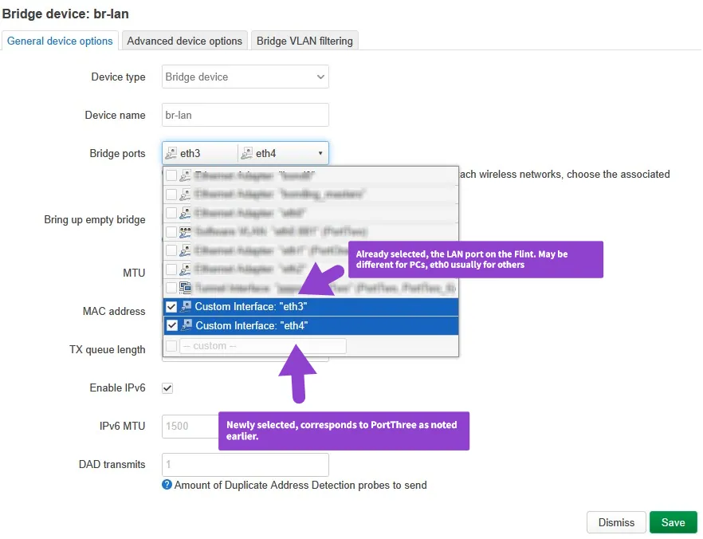Click the "Device name" label
Image resolution: width=703 pixels, height=539 pixels.
(115, 116)
